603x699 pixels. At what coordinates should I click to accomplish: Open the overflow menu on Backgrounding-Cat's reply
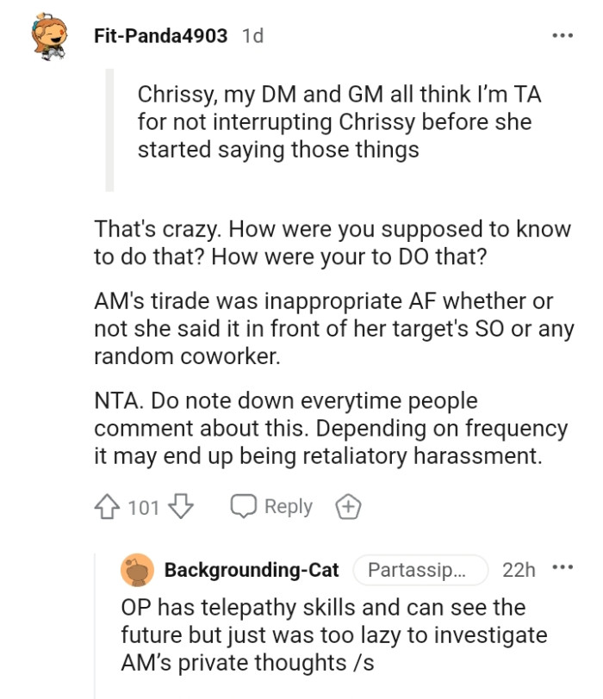[564, 568]
